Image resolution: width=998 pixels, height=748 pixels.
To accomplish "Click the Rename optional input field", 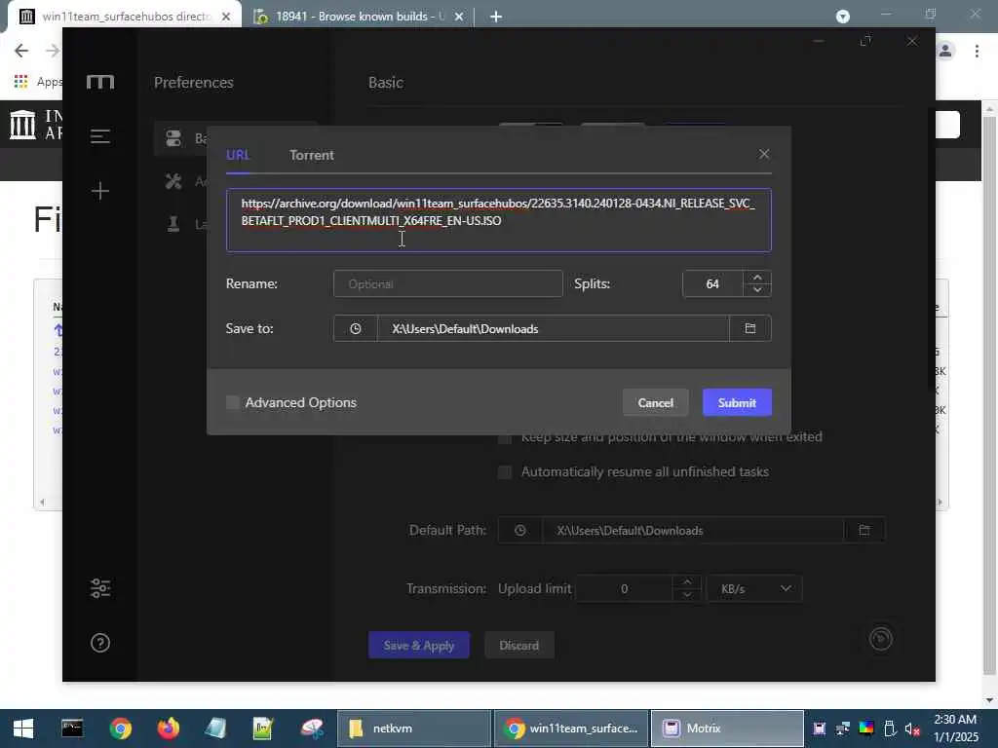I will (448, 283).
